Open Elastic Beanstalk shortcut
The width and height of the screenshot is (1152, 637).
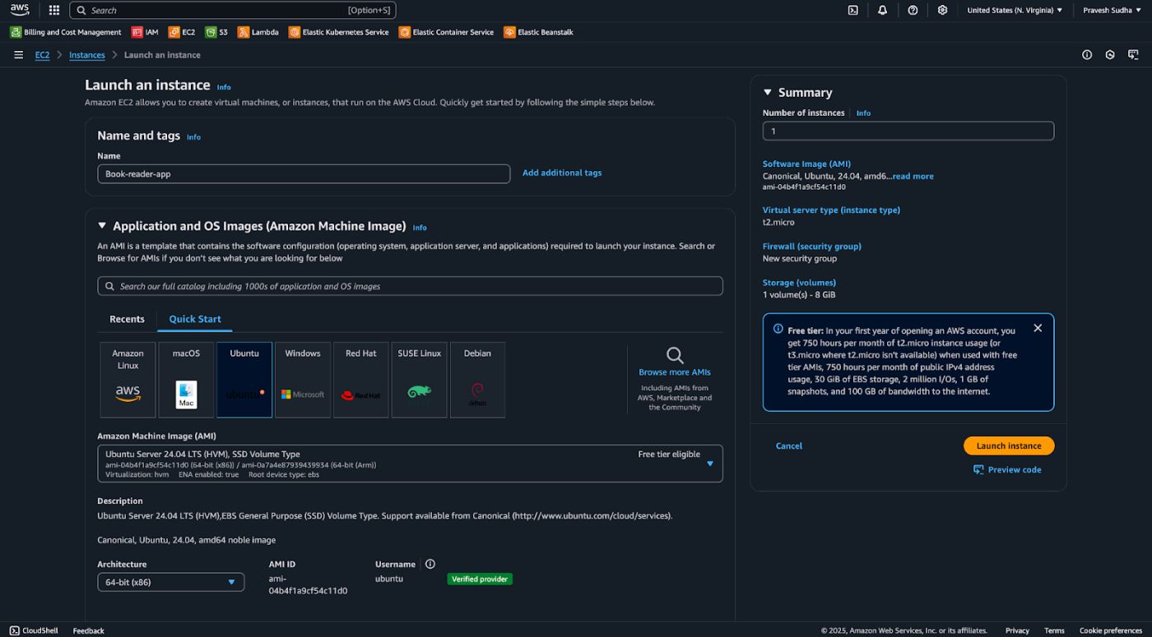539,32
